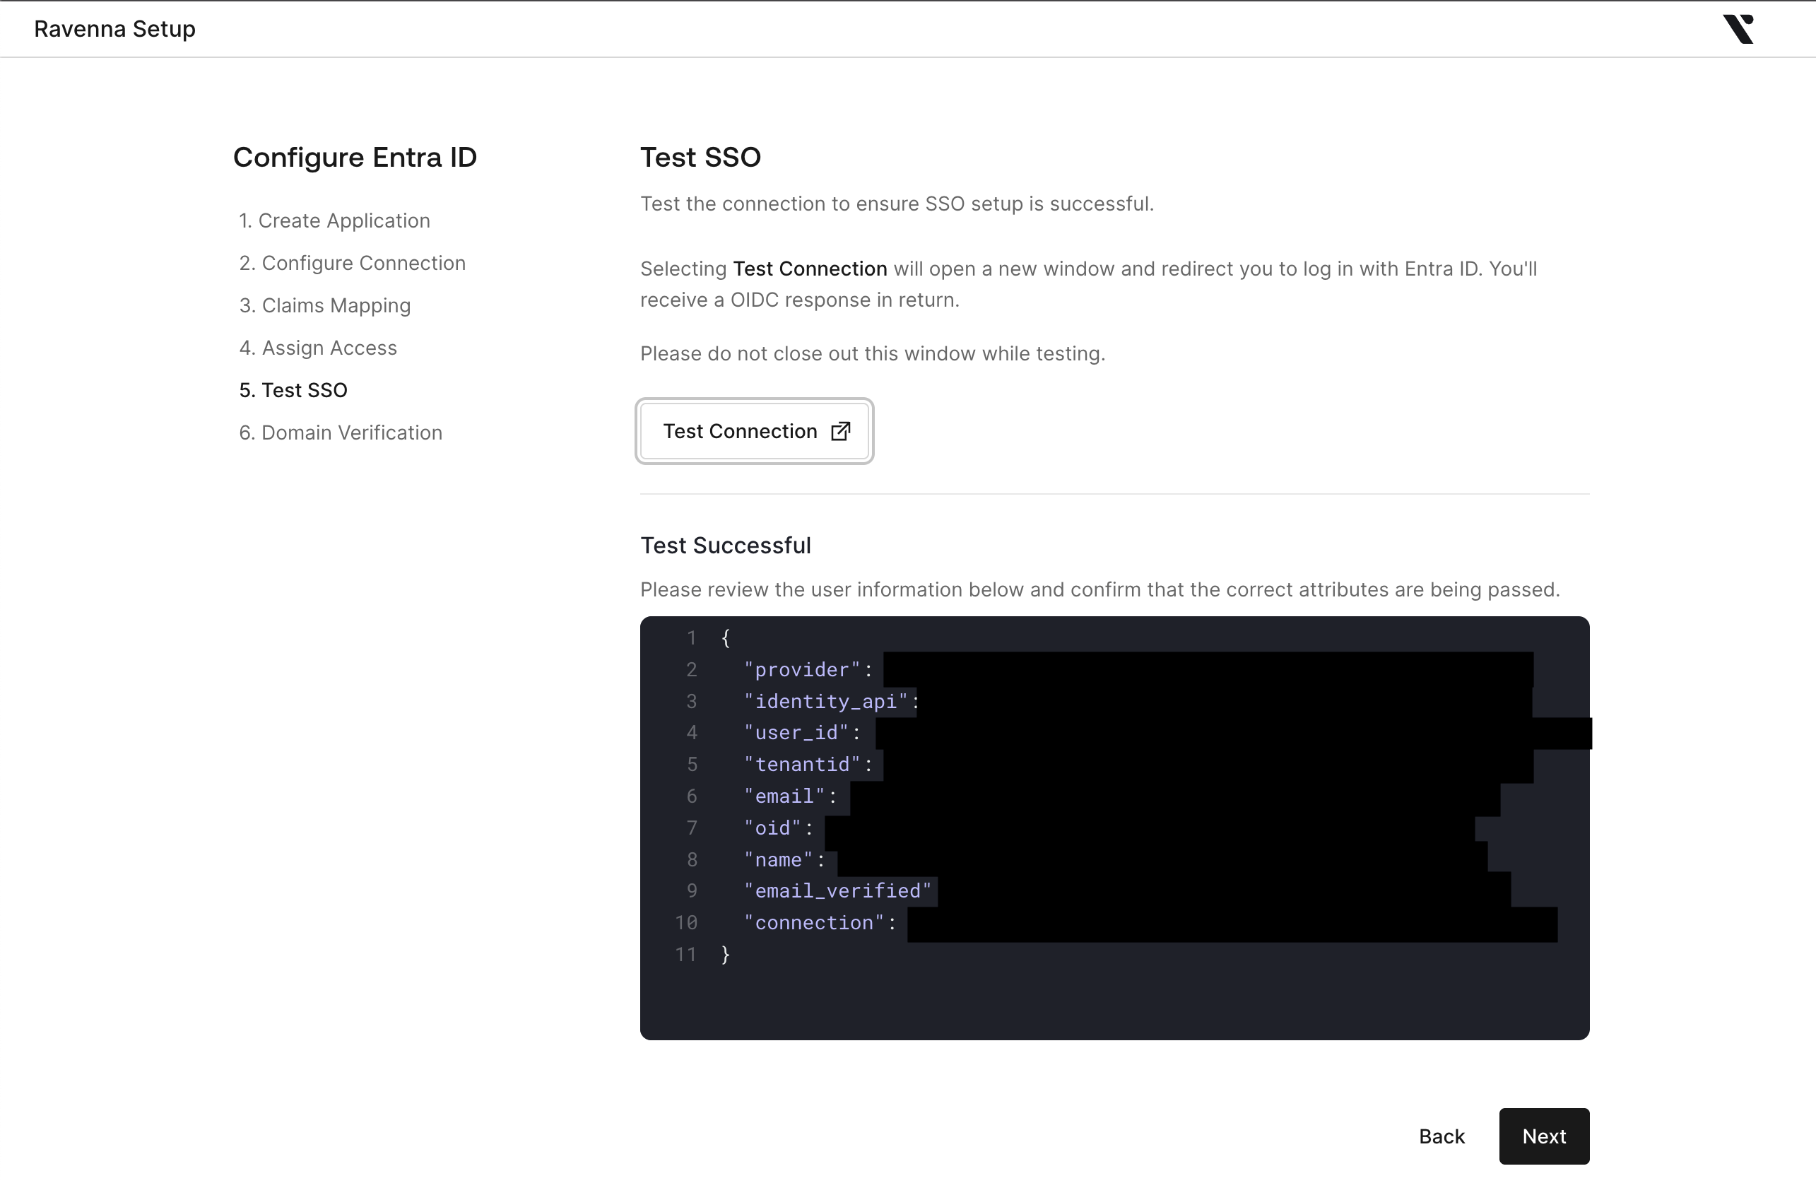Open step 2 Configure Connection
This screenshot has width=1816, height=1183.
pos(352,264)
